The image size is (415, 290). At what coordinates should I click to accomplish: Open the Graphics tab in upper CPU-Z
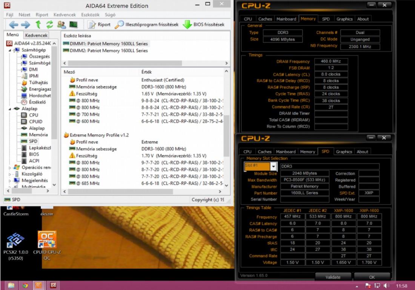344,19
